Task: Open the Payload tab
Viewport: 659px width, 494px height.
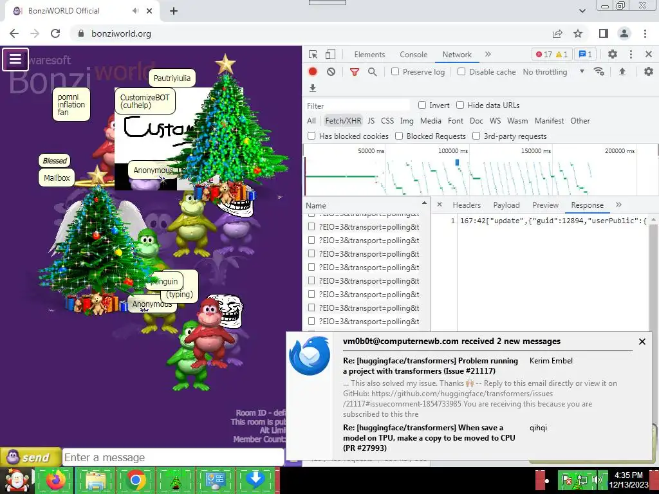Action: [506, 205]
